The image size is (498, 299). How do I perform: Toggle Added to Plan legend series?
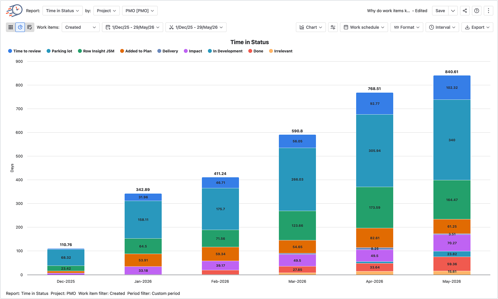[x=136, y=51]
